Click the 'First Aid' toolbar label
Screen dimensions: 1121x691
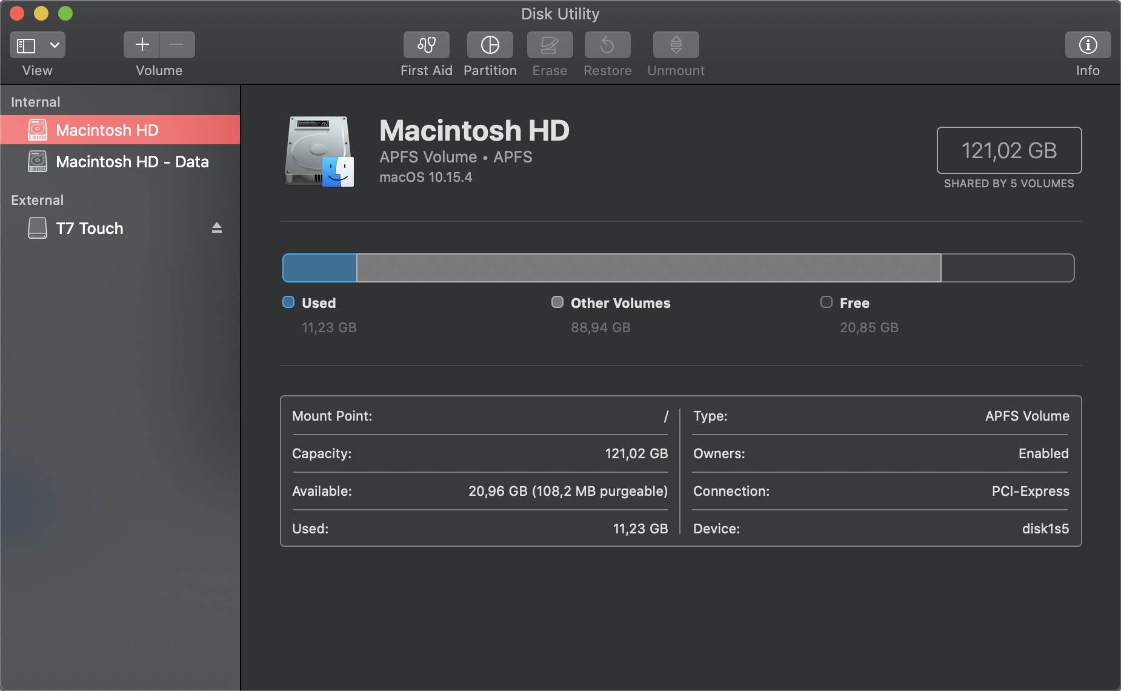tap(427, 71)
